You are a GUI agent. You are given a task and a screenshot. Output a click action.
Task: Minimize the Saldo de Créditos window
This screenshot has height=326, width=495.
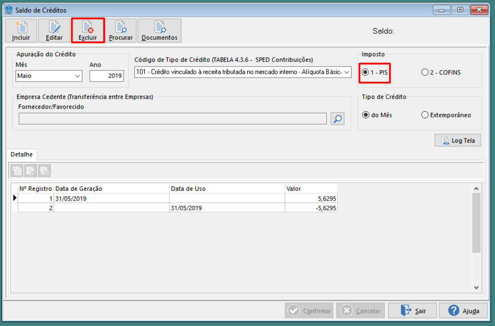tap(441, 10)
